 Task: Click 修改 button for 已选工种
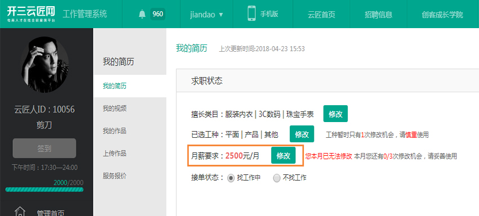(302, 134)
